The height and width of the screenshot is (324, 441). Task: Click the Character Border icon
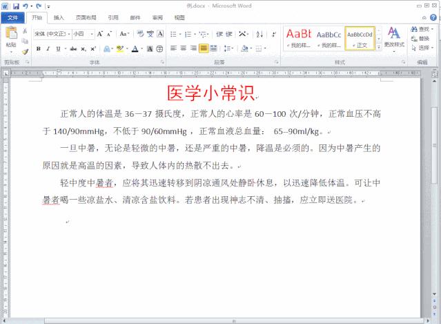(x=160, y=34)
